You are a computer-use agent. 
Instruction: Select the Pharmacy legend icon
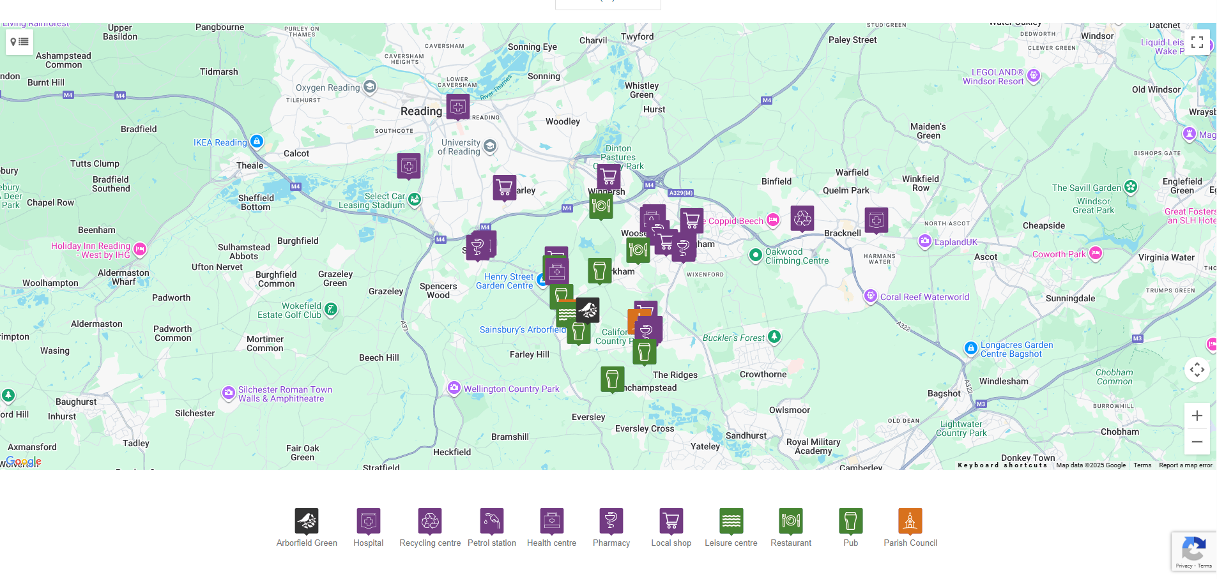point(611,520)
